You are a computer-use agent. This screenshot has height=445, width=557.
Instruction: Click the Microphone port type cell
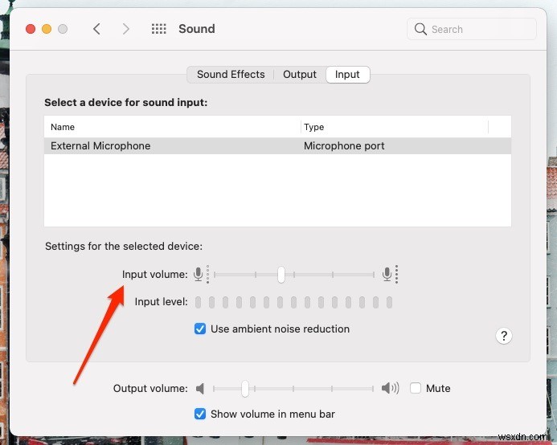click(x=344, y=146)
